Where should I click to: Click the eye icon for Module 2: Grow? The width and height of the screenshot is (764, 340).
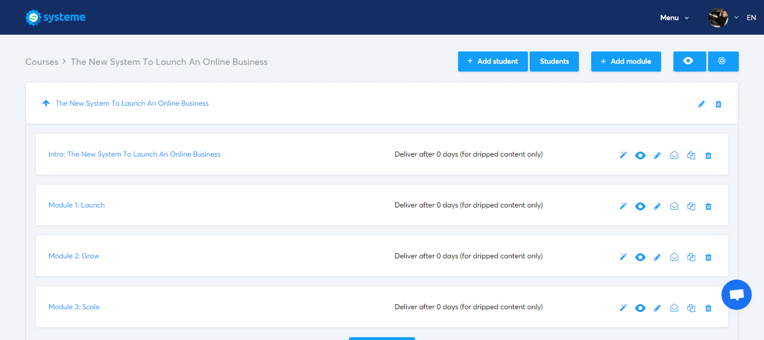tap(640, 257)
